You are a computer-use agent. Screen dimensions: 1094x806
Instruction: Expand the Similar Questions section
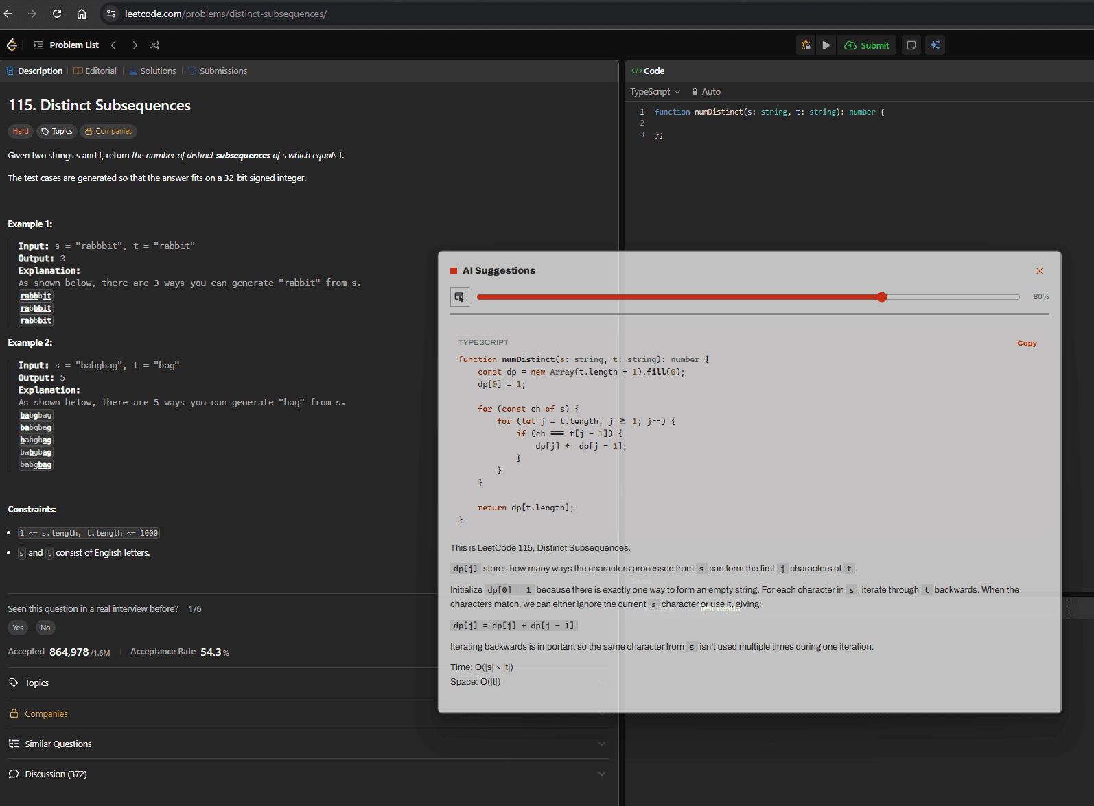(x=307, y=744)
